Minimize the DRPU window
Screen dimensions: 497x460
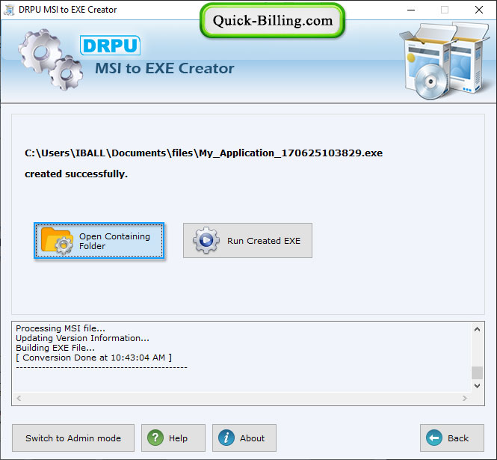click(411, 10)
